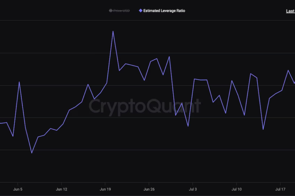Click the Jun 26 axis label
Viewport: 295px width, 196px height.
[149, 189]
